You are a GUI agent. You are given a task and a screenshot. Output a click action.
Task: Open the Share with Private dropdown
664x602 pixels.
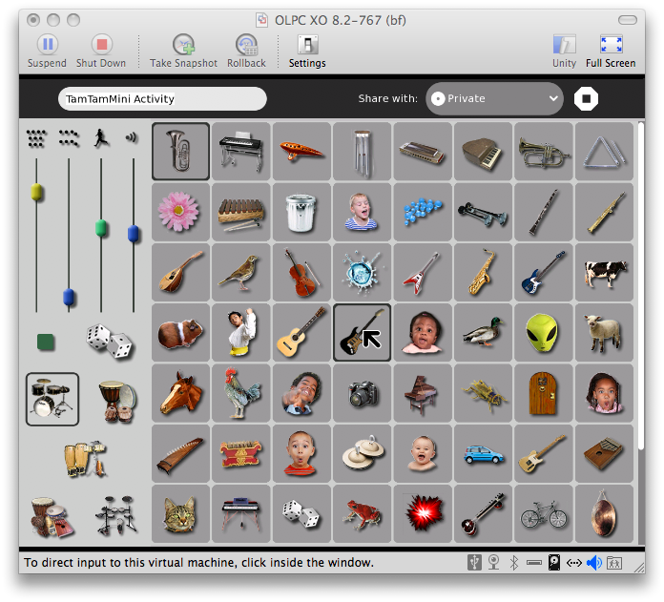click(494, 98)
